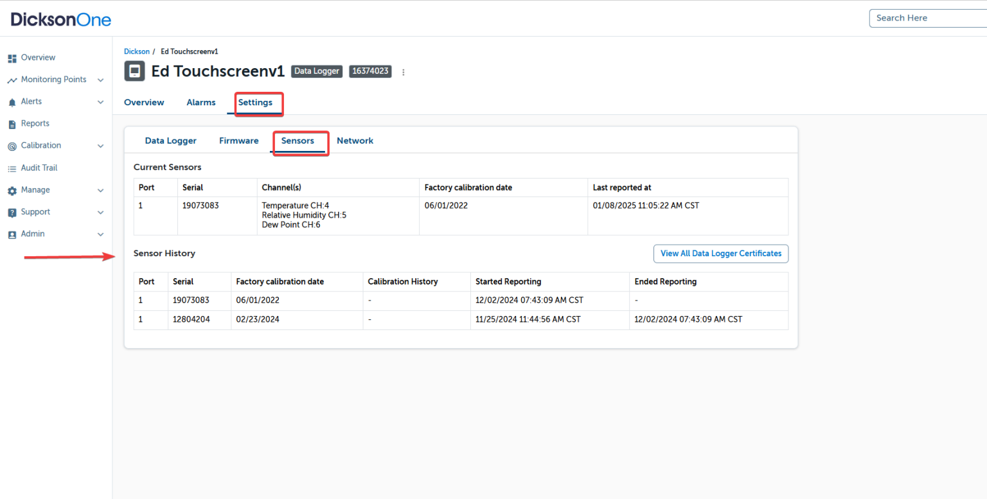Expand the Monitoring Points section

tap(100, 80)
